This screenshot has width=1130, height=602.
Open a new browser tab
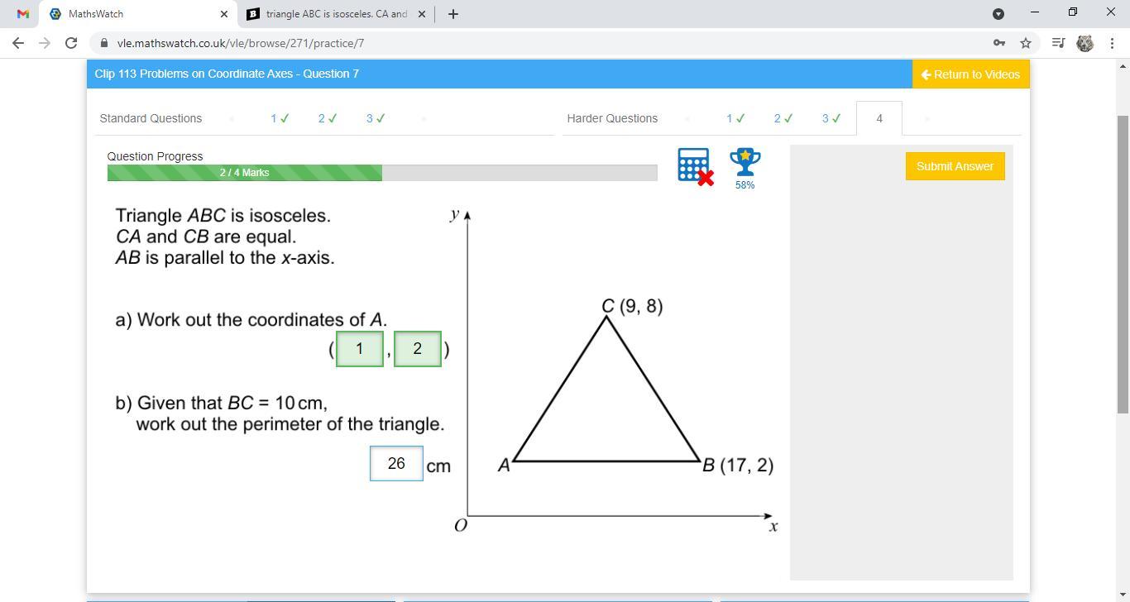click(x=452, y=14)
